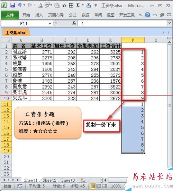
Task: Click the borders grid icon
Action: pyautogui.click(x=71, y=5)
